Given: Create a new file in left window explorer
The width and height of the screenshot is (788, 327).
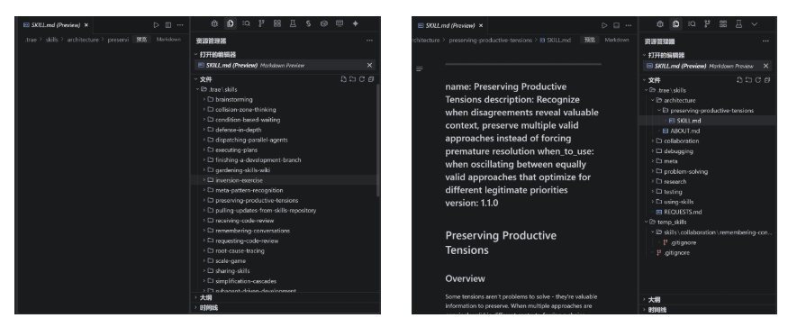Looking at the screenshot, I should (x=343, y=79).
